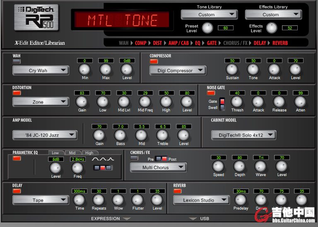Image resolution: width=318 pixels, height=227 pixels.
Task: Expand the EXPRESSION panel at bottom
Action: coord(111,218)
